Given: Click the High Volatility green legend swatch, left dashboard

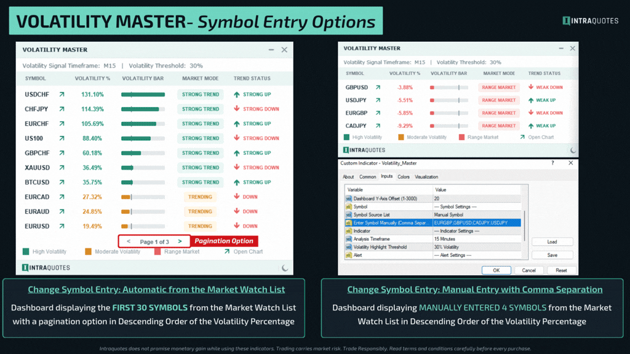Looking at the screenshot, I should click(x=26, y=251).
